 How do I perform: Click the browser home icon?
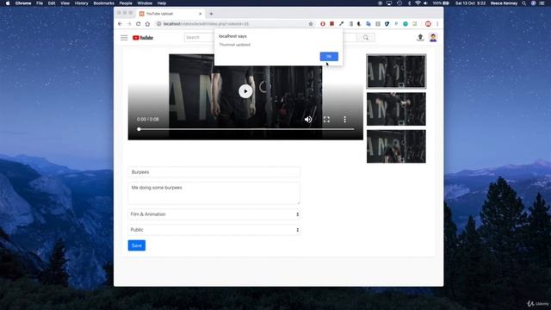coord(147,24)
